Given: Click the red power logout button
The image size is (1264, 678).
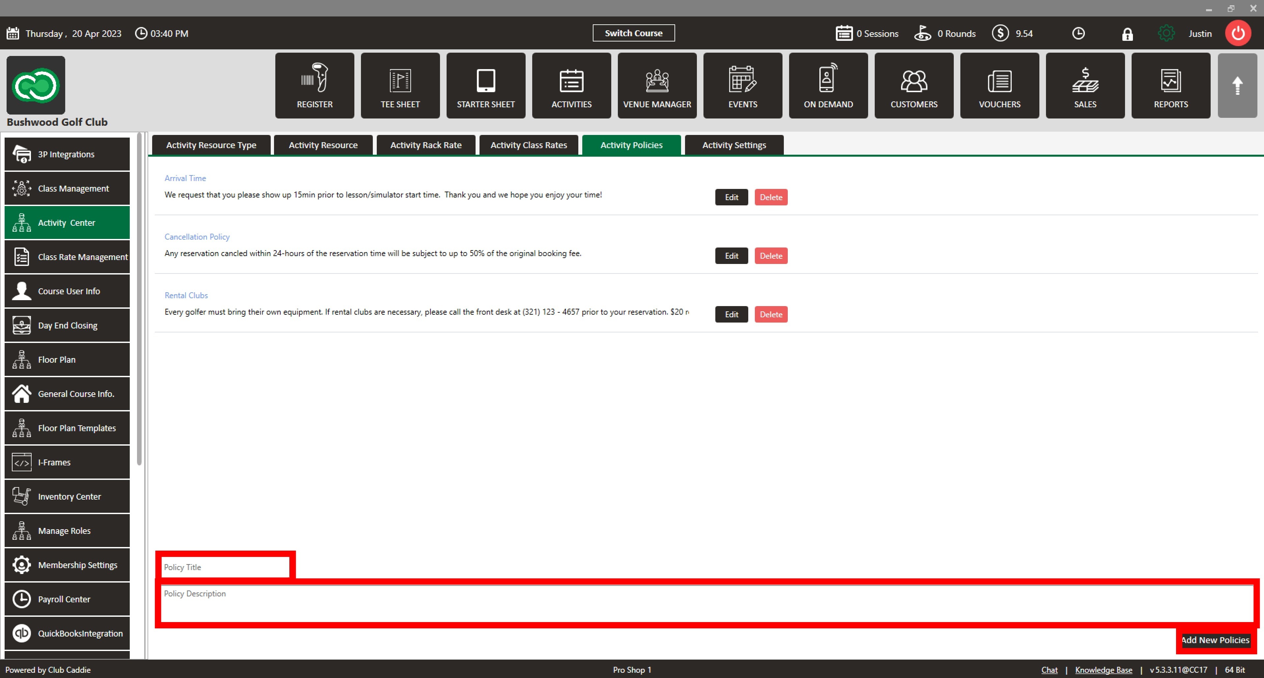Looking at the screenshot, I should 1238,33.
